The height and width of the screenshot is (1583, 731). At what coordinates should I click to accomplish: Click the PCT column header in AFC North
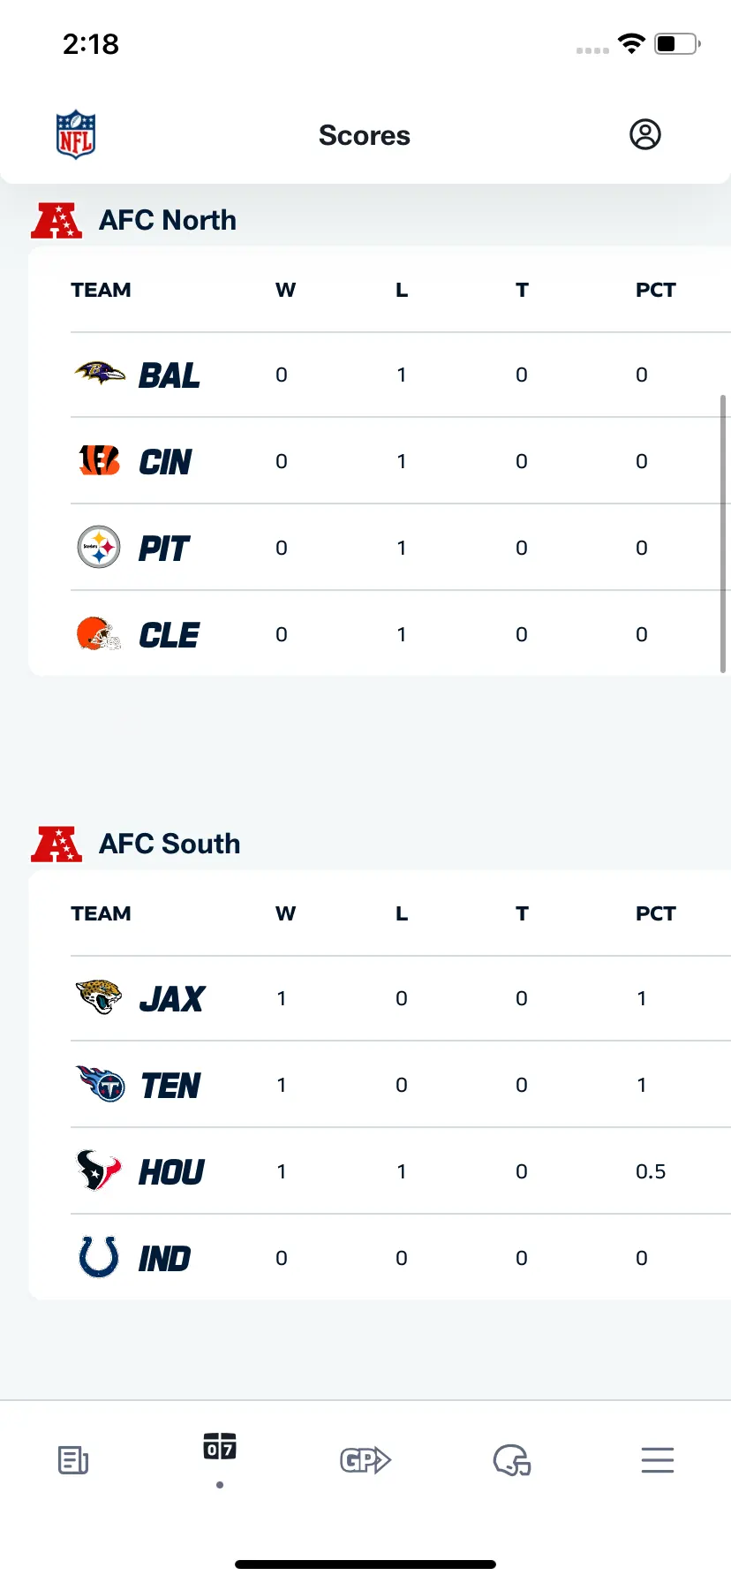[x=655, y=290]
